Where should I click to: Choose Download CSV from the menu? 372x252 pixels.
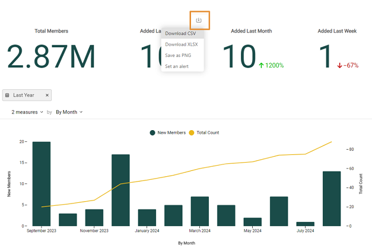pyautogui.click(x=180, y=34)
